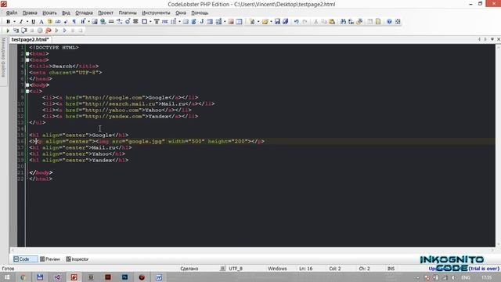Image resolution: width=501 pixels, height=282 pixels.
Task: Click the horizontal scrollbar below editor
Action: tap(252, 250)
